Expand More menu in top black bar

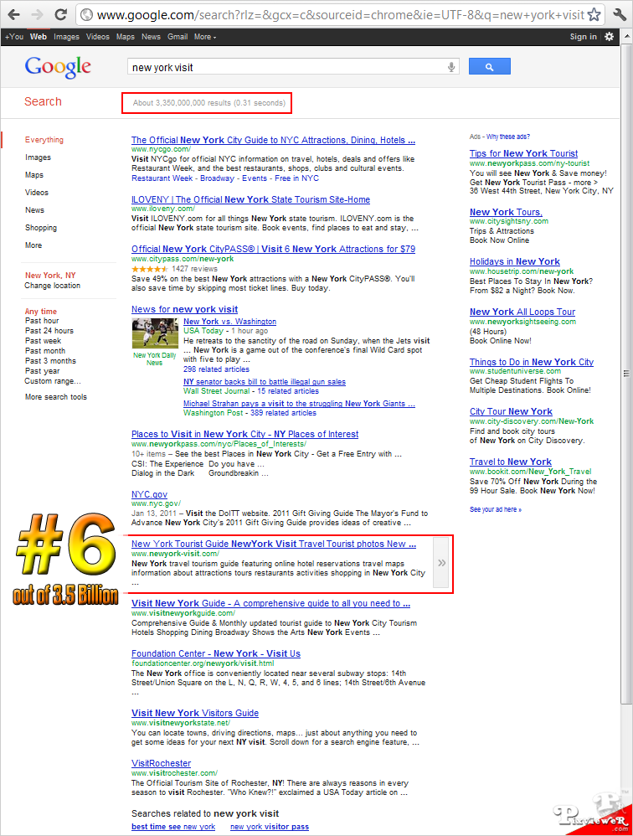[205, 37]
